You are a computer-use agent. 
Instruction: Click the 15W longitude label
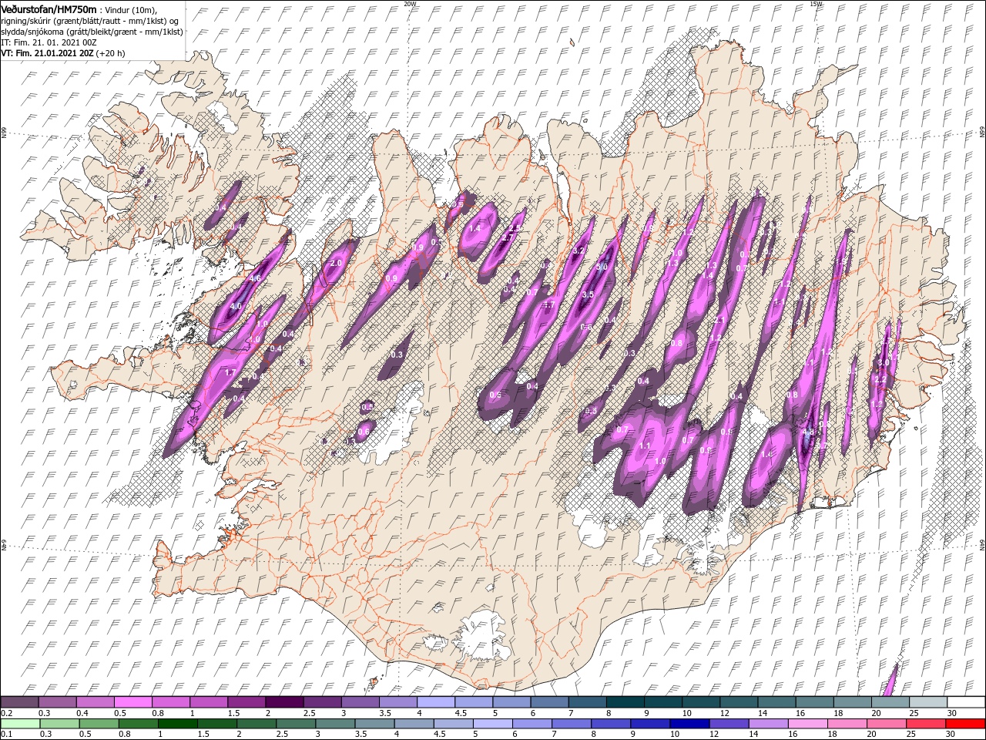coord(815,4)
